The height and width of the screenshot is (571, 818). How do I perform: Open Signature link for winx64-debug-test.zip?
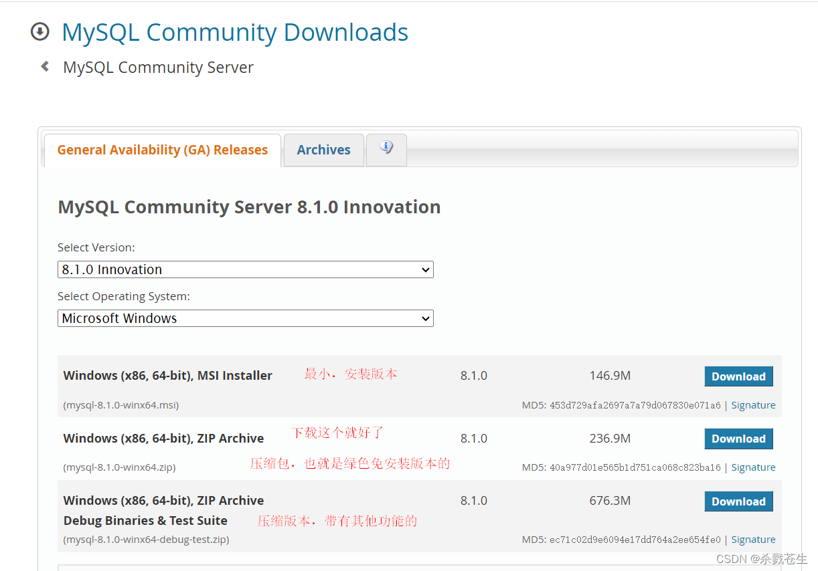pos(753,540)
